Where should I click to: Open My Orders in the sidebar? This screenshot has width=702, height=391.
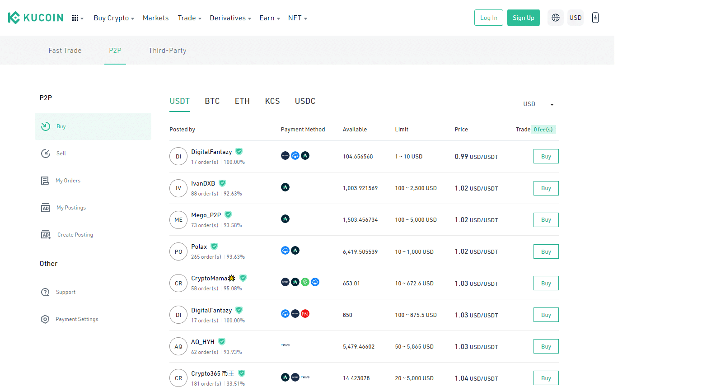coord(93,181)
